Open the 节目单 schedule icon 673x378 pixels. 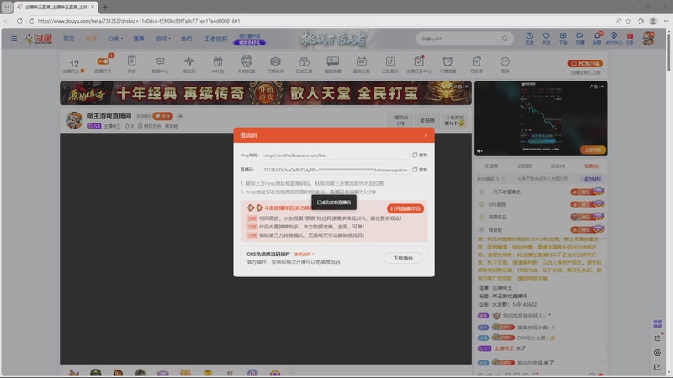(476, 65)
